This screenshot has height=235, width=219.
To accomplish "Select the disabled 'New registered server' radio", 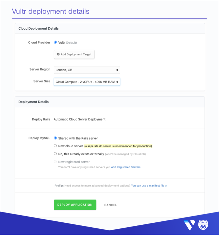I will 55,162.
